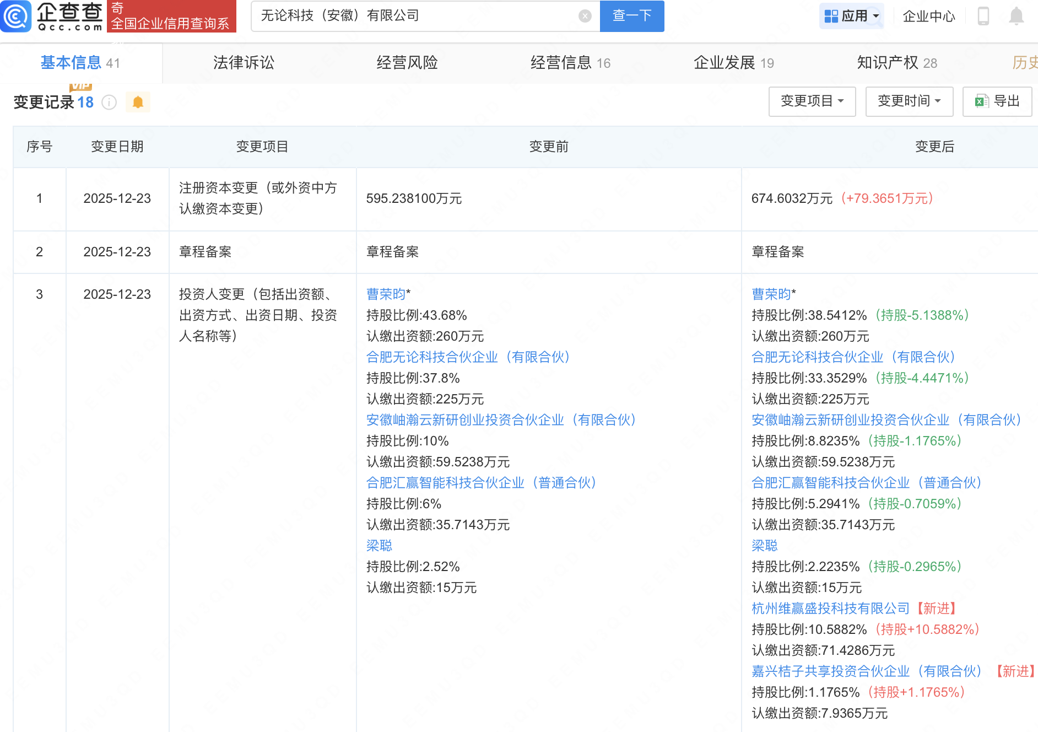Viewport: 1038px width, 732px height.
Task: Click 梁聪 in the 变更前 column
Action: 379,546
